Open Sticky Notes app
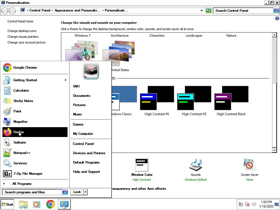Screen dimensions: 280x210 35,101
